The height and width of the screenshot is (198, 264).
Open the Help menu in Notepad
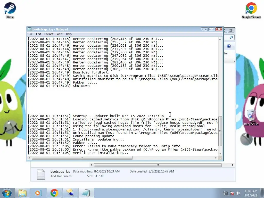(x=69, y=34)
